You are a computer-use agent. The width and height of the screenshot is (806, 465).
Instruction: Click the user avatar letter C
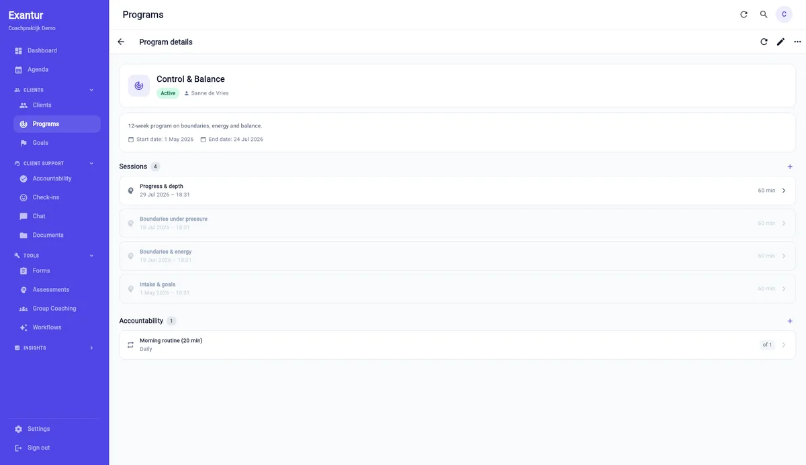(x=784, y=14)
